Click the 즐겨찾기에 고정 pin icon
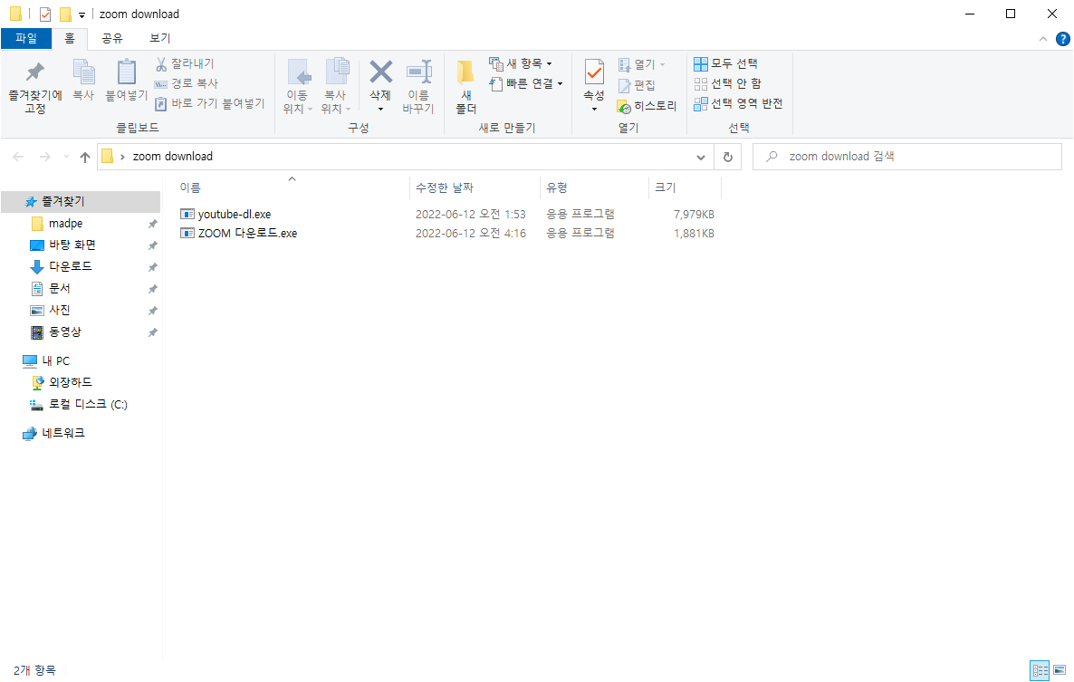The height and width of the screenshot is (682, 1074). tap(34, 72)
